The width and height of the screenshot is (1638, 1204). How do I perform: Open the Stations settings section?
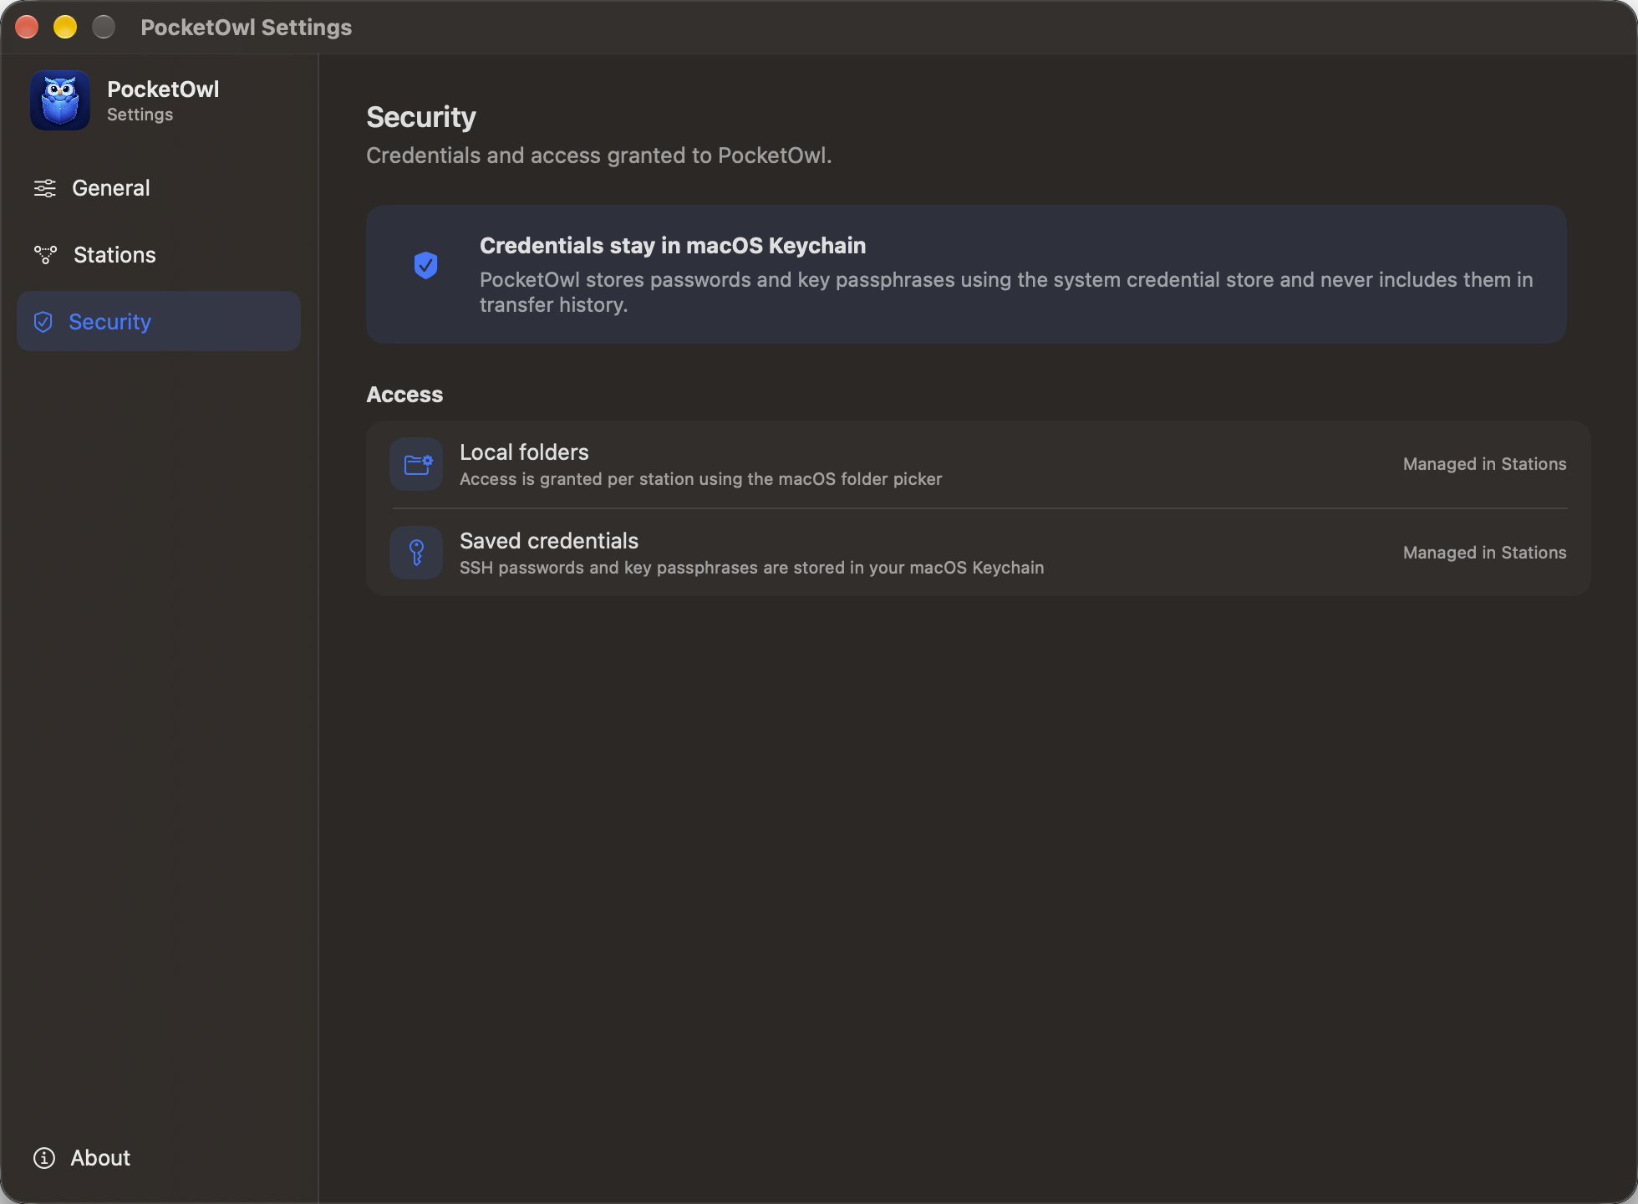[159, 255]
